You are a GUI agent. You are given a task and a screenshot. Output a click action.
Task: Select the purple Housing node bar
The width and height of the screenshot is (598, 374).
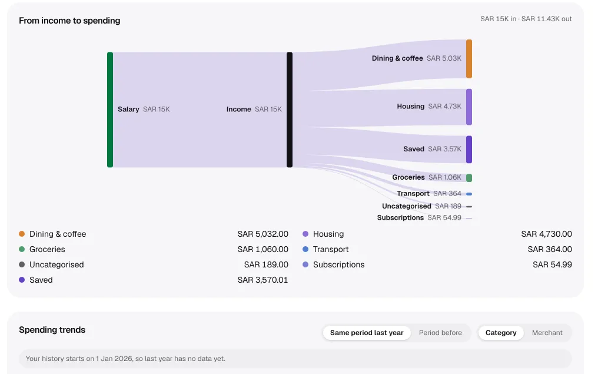point(469,107)
